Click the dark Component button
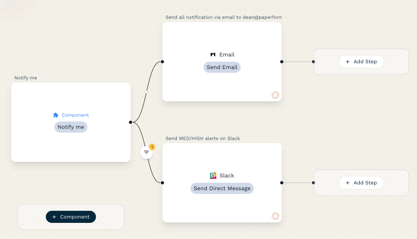Image resolution: width=417 pixels, height=239 pixels. pos(71,217)
